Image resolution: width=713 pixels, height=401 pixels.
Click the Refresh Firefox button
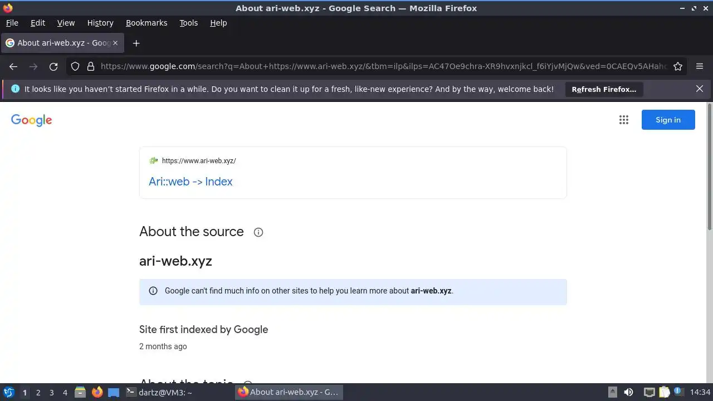point(604,89)
